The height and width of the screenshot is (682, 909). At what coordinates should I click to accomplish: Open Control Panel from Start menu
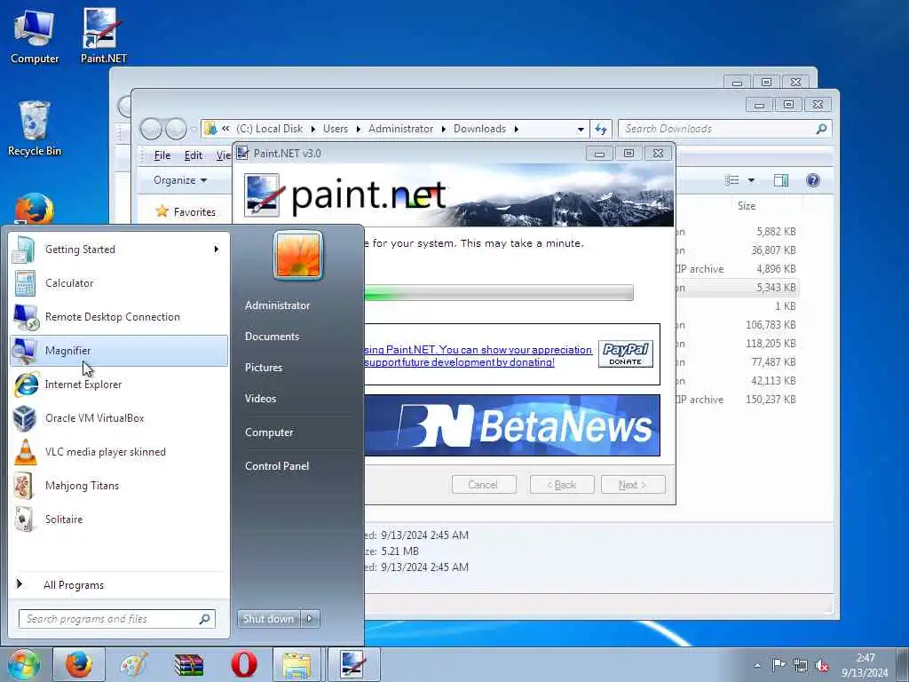tap(277, 466)
